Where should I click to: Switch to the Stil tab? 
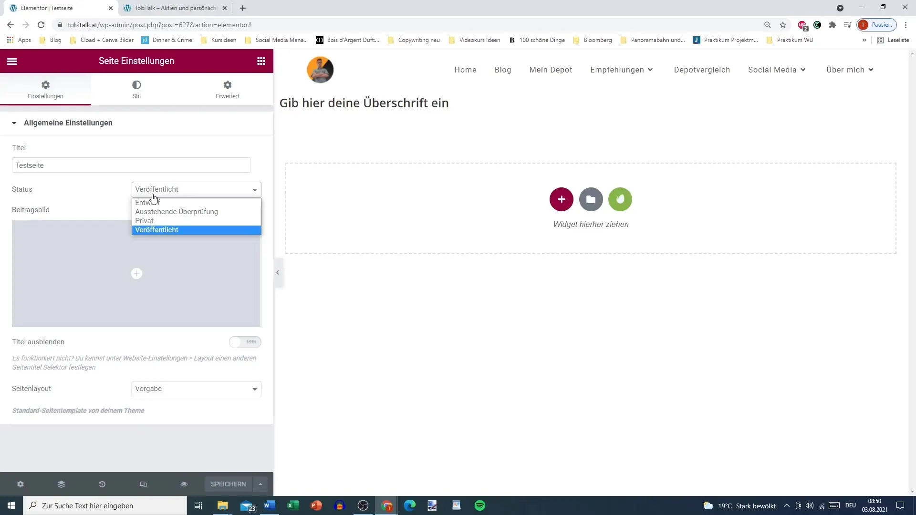tap(136, 89)
